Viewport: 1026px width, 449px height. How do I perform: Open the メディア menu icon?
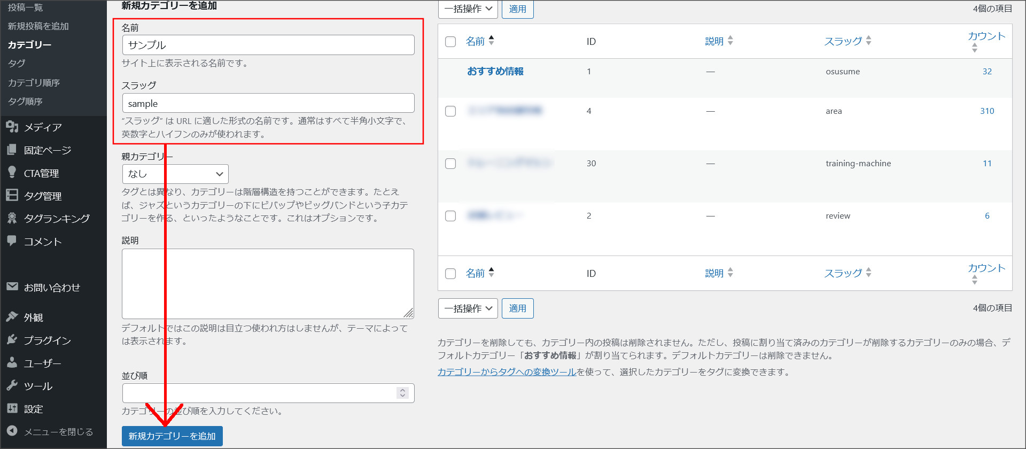point(12,127)
